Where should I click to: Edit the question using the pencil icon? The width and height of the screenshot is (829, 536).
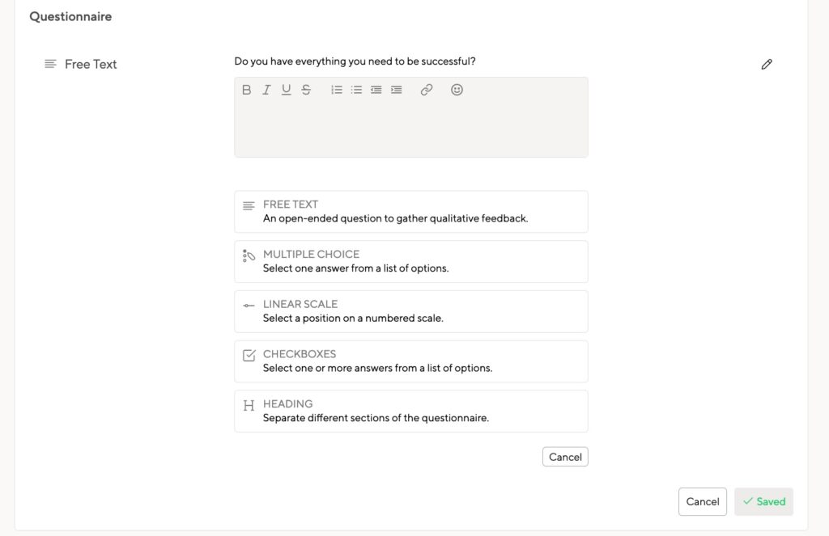coord(767,65)
